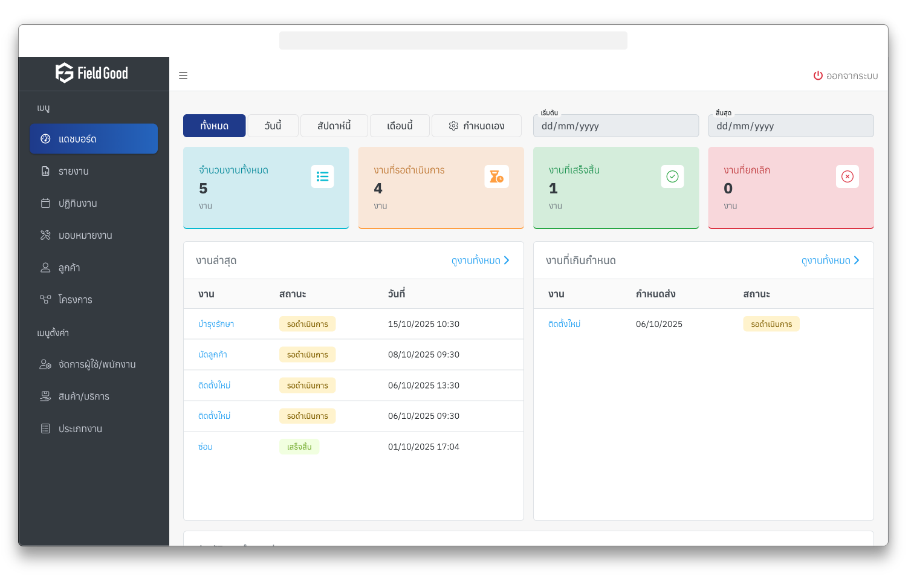Click the checkmark icon on completed jobs card

pos(672,176)
